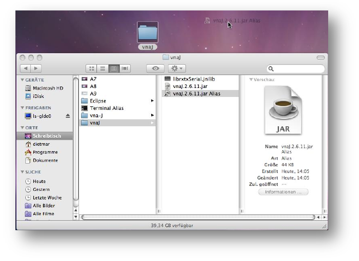Select the vnaJ folder in column
Screen dimensions: 359x261
pyautogui.click(x=117, y=123)
